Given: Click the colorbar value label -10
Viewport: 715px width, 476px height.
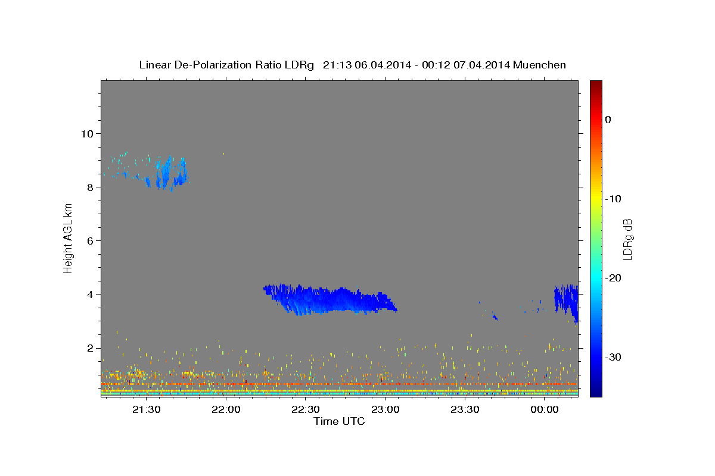Looking at the screenshot, I should tap(613, 199).
